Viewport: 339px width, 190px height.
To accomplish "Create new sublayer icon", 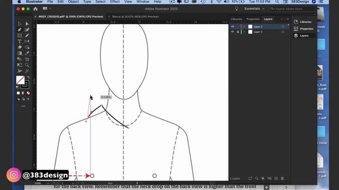I will coord(270,178).
